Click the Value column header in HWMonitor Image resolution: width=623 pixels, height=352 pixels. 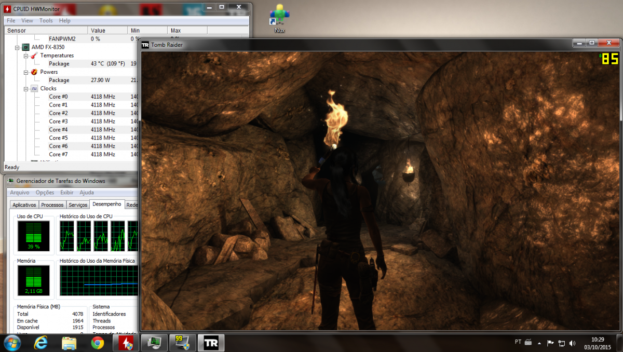(x=109, y=31)
